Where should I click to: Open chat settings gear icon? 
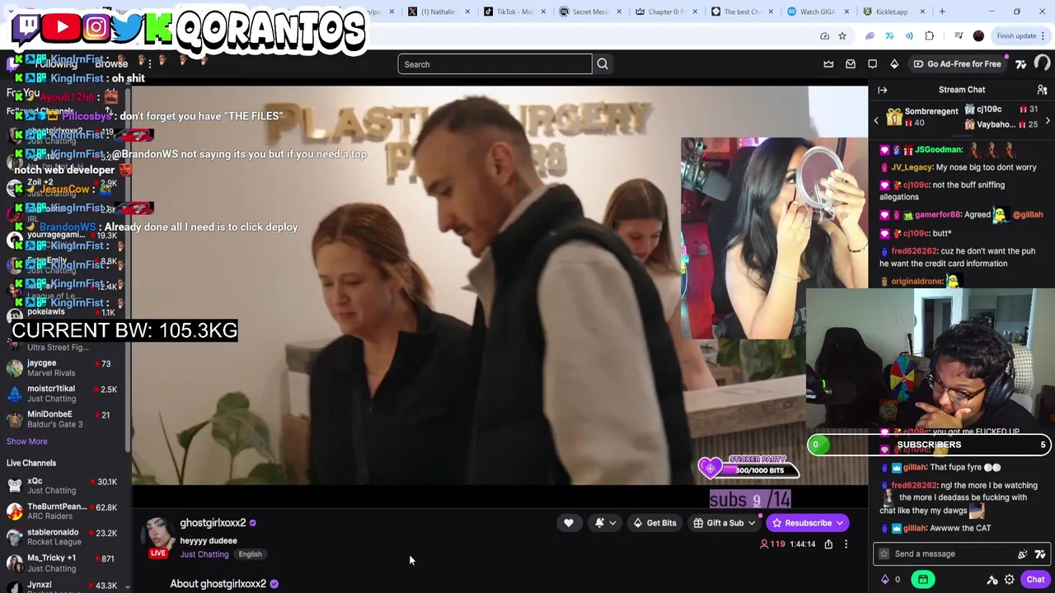click(x=1009, y=580)
